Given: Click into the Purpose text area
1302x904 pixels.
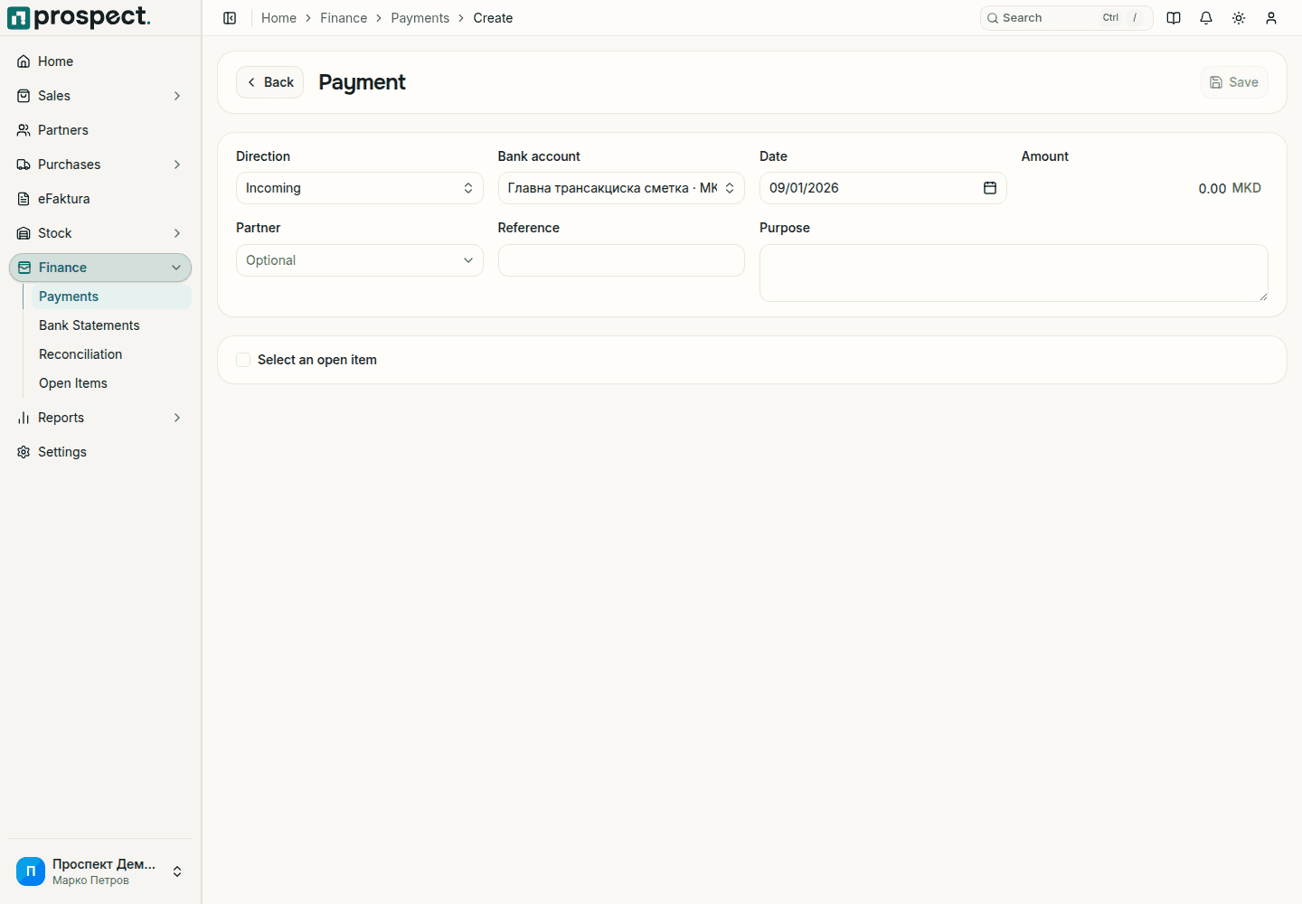Looking at the screenshot, I should click(x=1014, y=273).
